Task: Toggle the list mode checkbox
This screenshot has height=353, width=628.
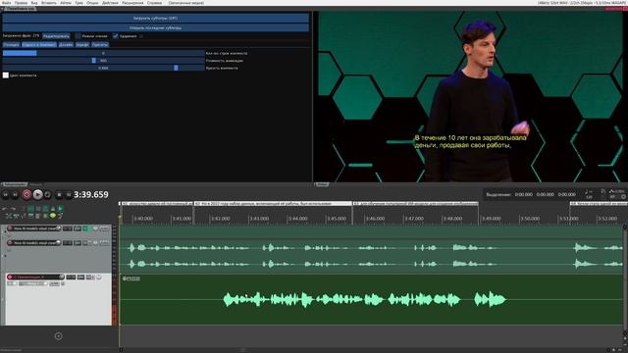Action: (x=78, y=36)
